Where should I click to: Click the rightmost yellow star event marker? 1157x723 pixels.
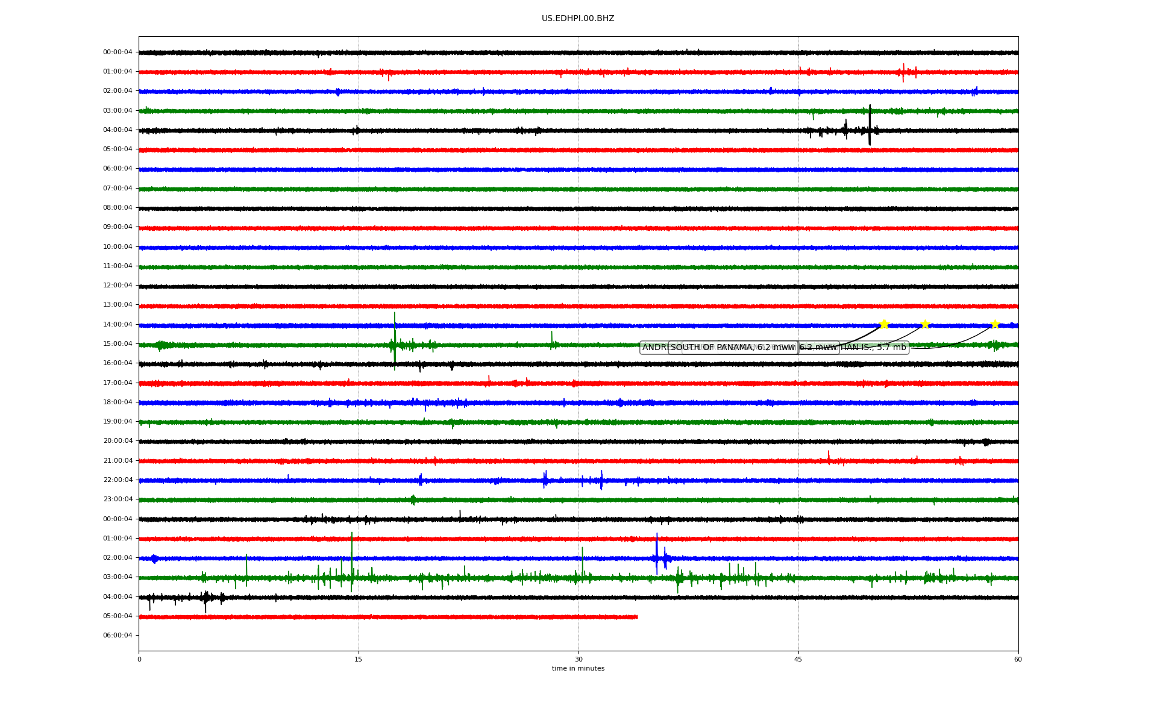995,324
